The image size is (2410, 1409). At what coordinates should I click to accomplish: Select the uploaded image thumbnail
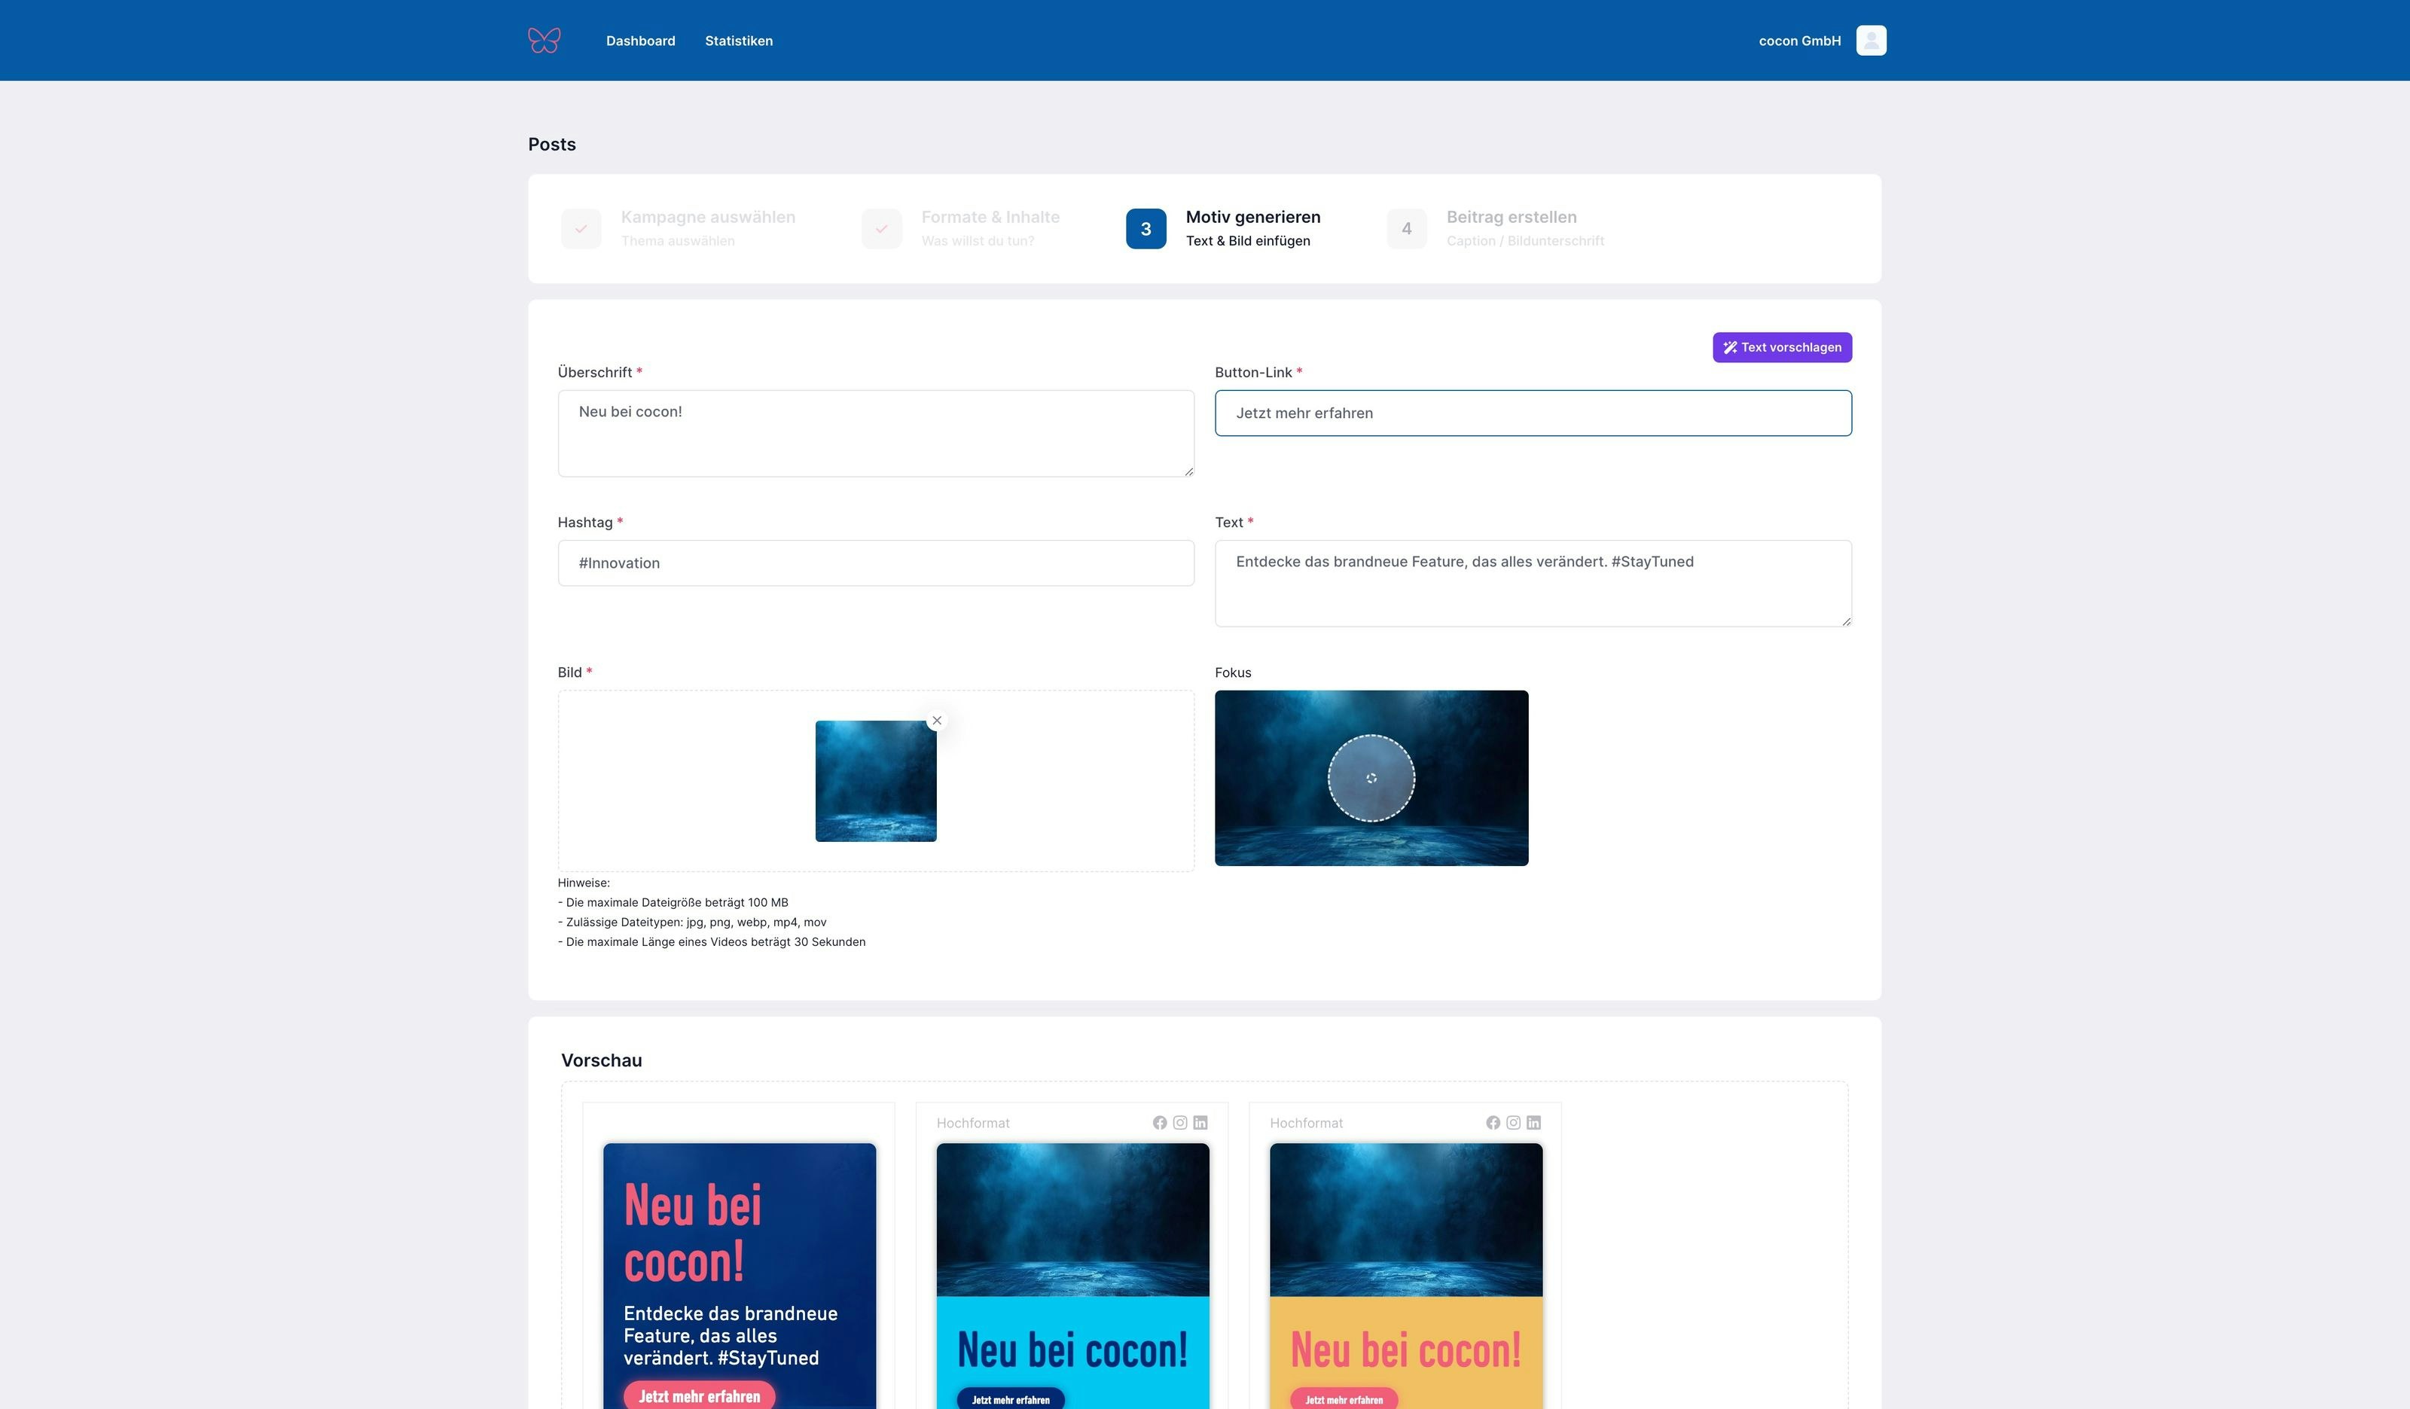pyautogui.click(x=875, y=780)
